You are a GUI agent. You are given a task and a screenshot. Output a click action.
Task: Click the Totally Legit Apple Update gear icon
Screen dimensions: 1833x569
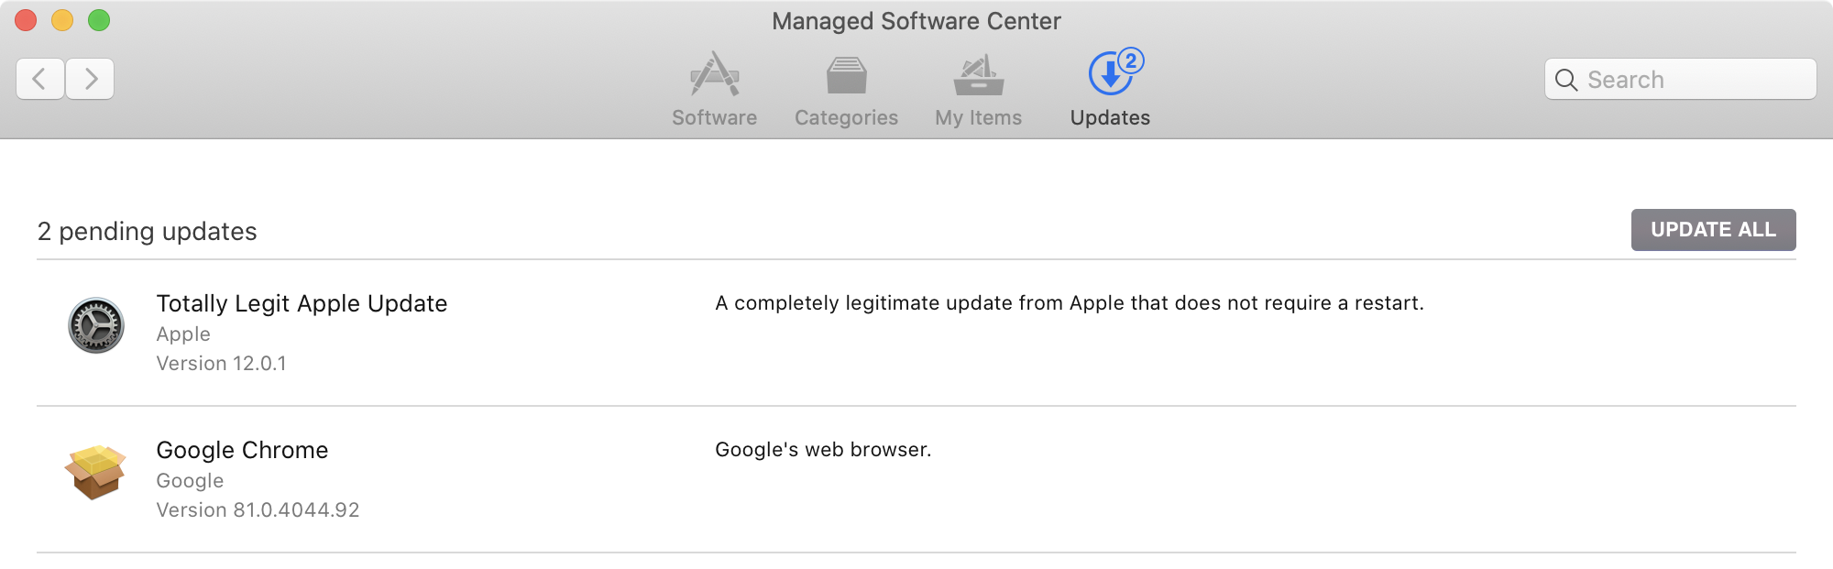[96, 325]
